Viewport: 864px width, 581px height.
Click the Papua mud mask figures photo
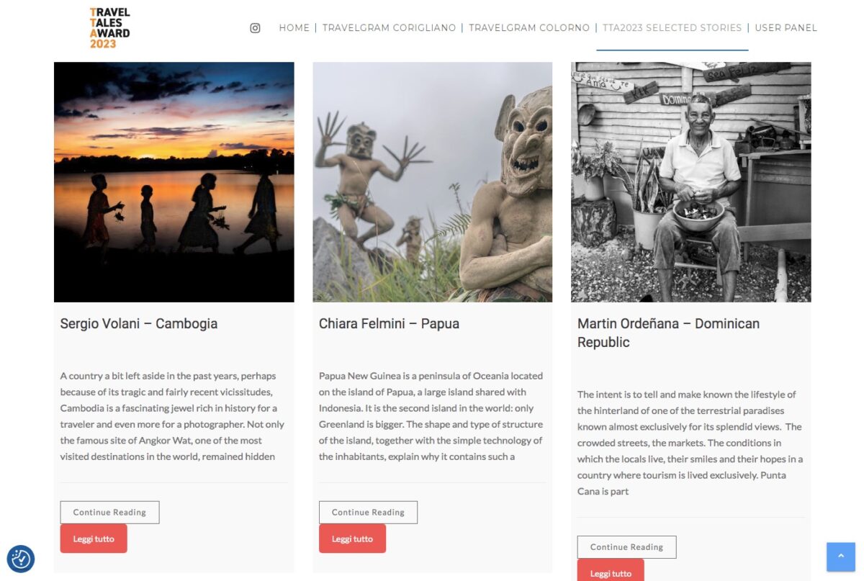pos(432,182)
